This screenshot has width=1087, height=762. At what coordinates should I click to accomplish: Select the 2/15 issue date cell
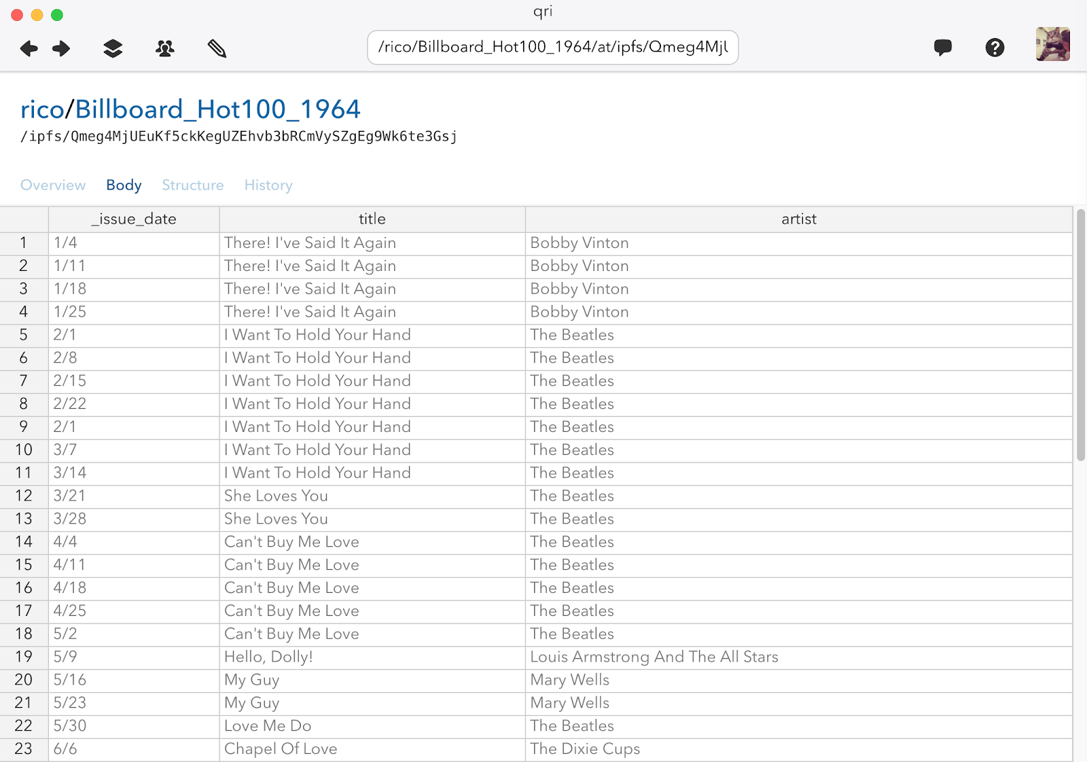pyautogui.click(x=134, y=381)
